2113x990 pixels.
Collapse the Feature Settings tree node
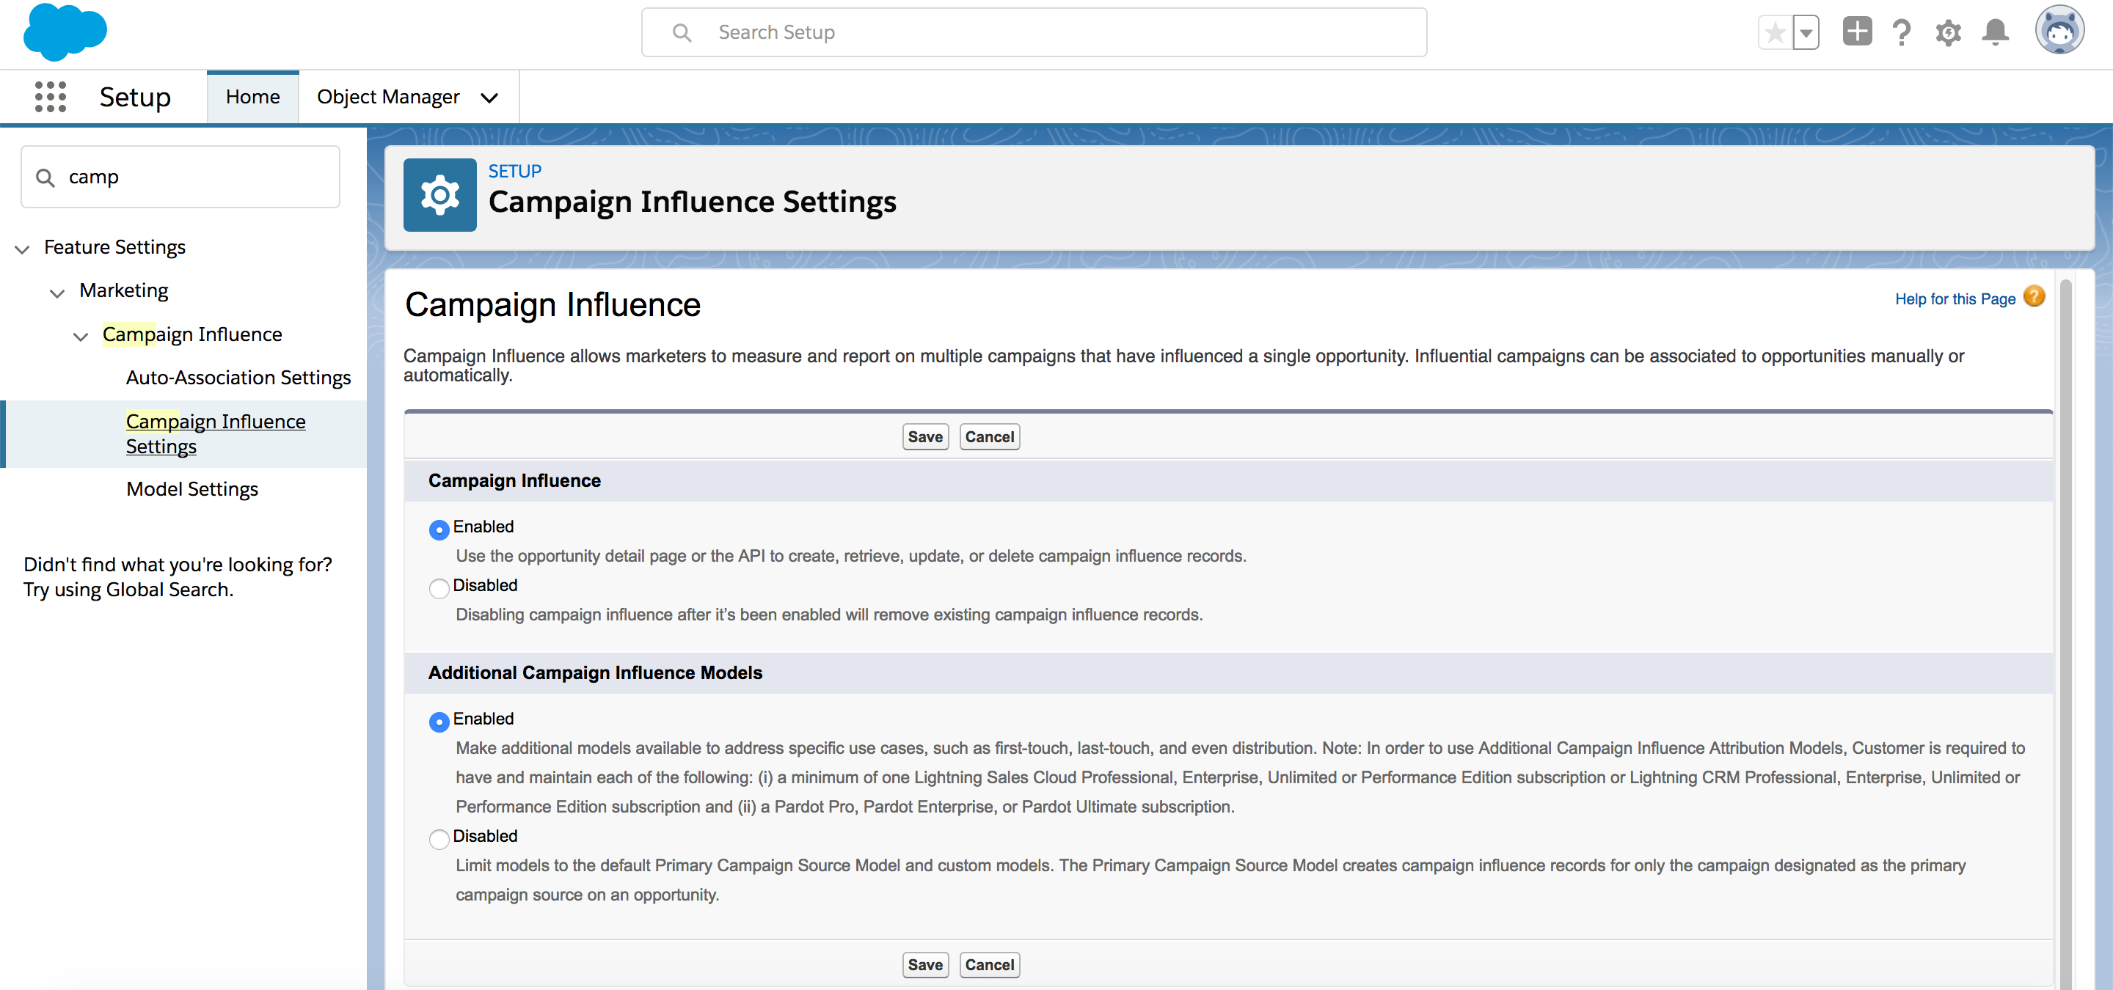(x=22, y=249)
